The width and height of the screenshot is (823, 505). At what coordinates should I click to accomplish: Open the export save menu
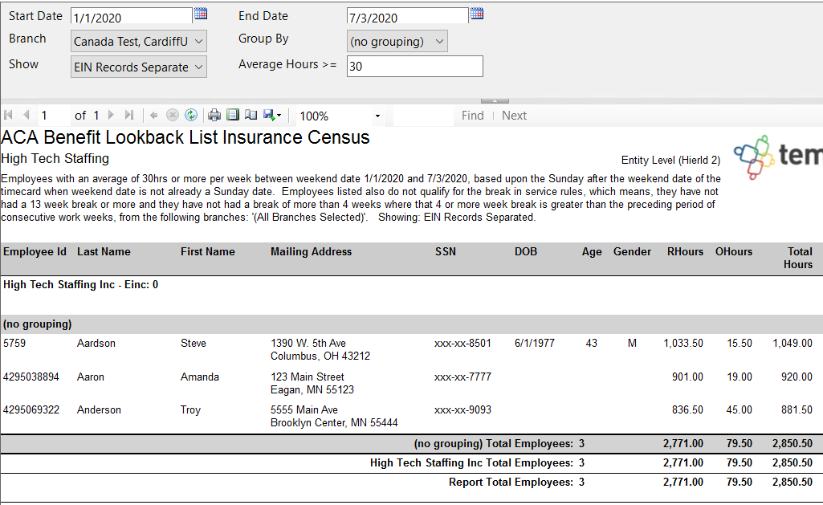pyautogui.click(x=272, y=115)
